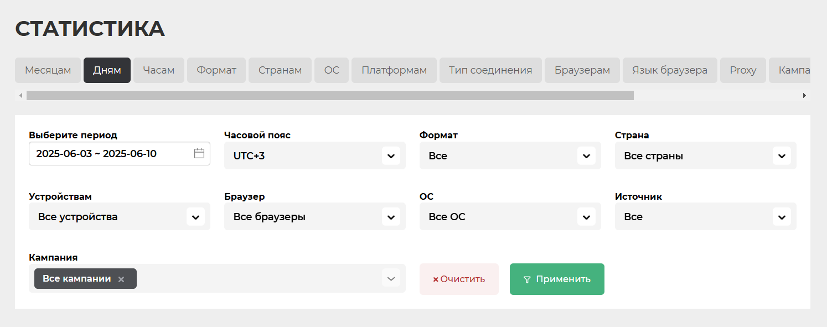Open the Странам tab
This screenshot has height=327, width=827.
click(280, 70)
